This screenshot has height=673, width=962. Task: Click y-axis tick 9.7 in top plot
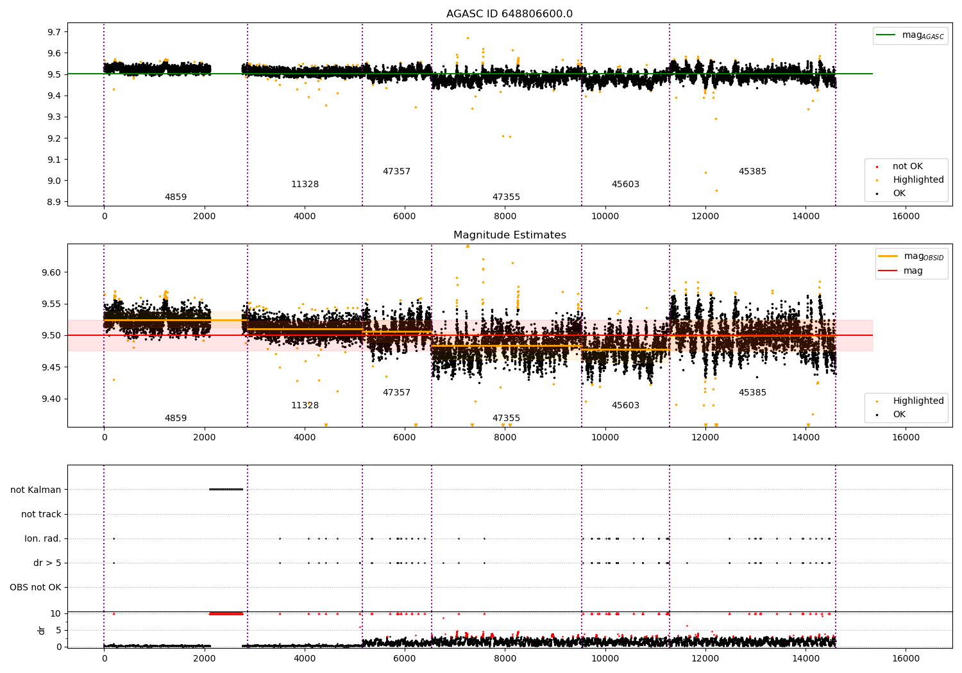(x=55, y=32)
